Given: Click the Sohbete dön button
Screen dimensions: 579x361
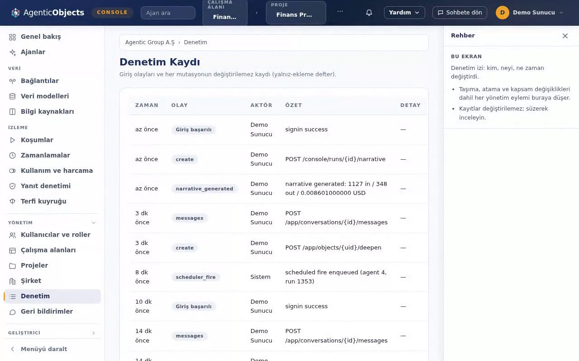Looking at the screenshot, I should tap(460, 13).
